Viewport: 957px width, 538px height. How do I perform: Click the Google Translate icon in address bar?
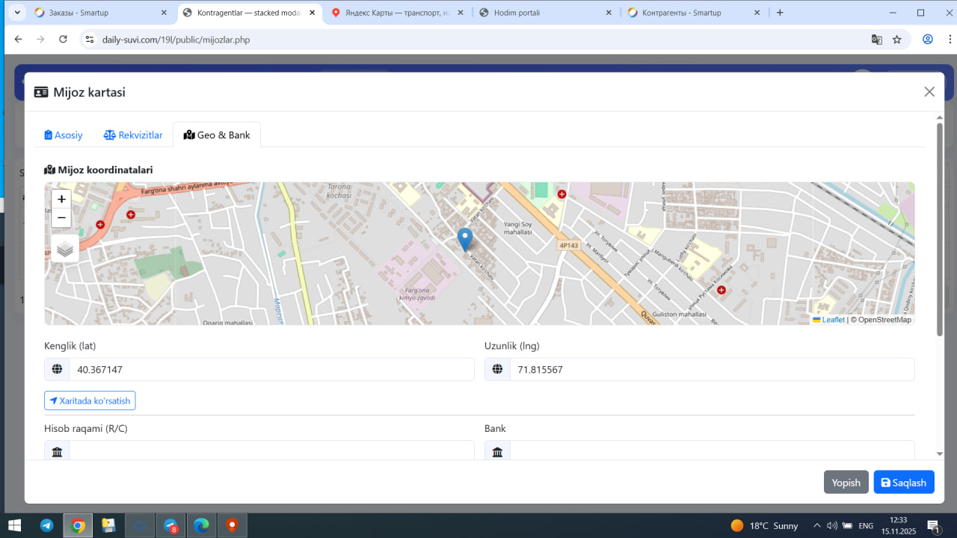click(876, 40)
